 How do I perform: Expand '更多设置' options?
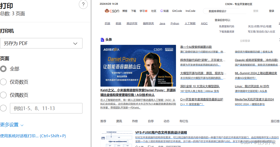pos(12,125)
